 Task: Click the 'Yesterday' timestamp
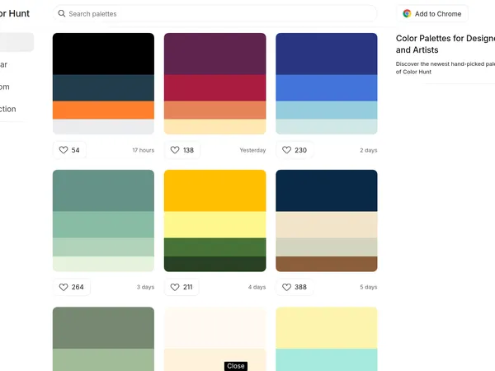(x=252, y=150)
